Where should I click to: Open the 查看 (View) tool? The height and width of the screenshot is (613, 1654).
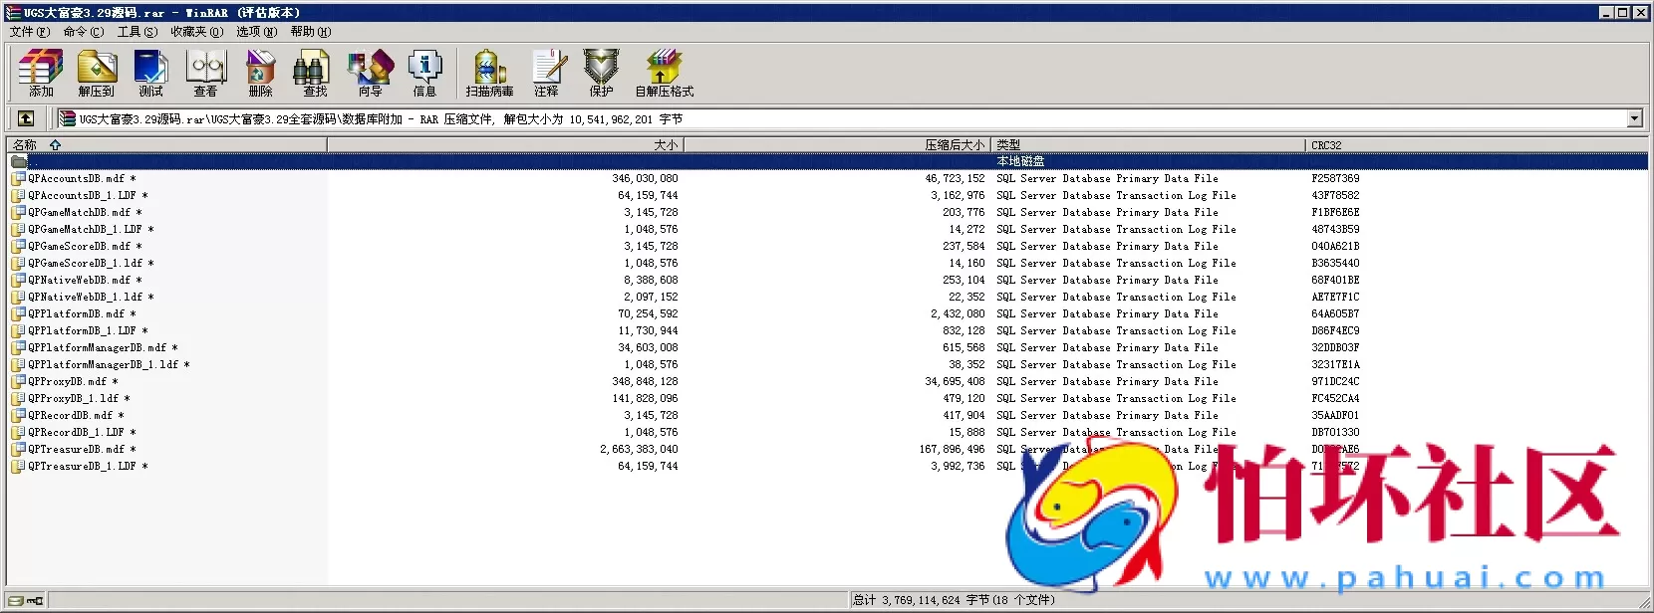206,73
